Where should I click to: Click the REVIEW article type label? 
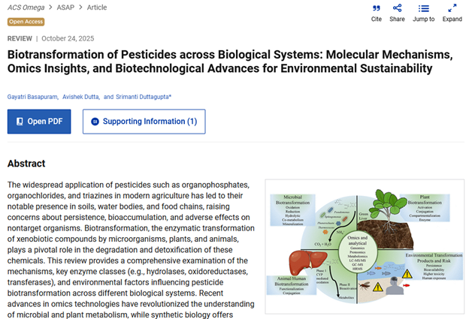coord(20,38)
